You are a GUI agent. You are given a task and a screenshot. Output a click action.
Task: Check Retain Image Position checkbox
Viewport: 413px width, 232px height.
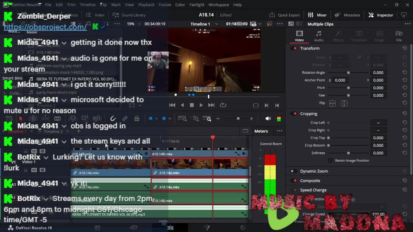[330, 160]
